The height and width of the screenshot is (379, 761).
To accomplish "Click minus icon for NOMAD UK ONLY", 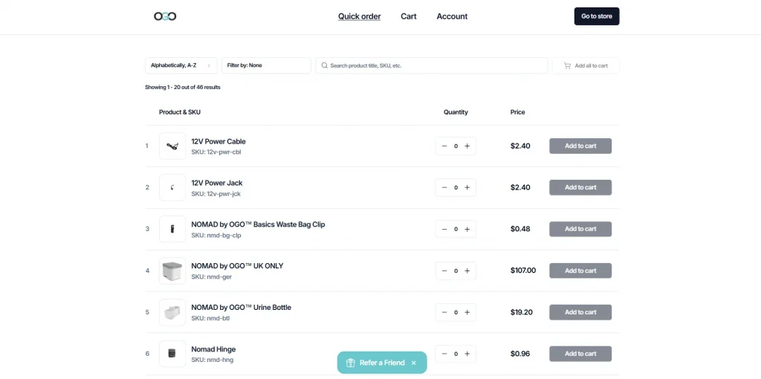I will [444, 271].
